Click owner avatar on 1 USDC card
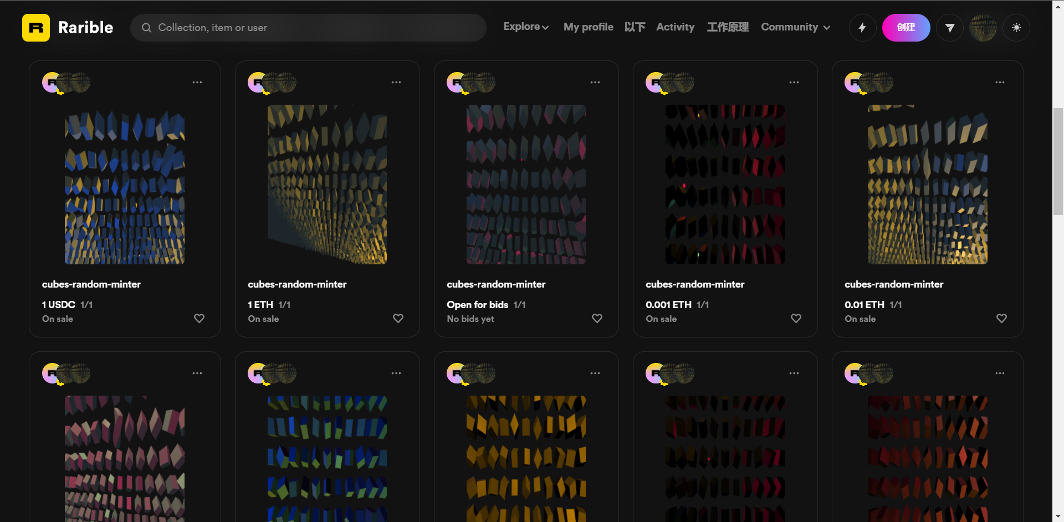The image size is (1064, 522). [x=81, y=82]
